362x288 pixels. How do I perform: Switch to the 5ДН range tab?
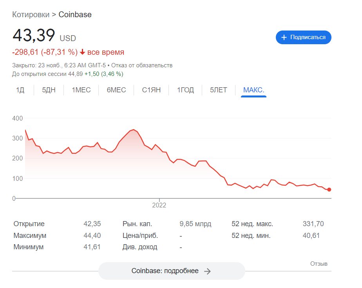49,90
